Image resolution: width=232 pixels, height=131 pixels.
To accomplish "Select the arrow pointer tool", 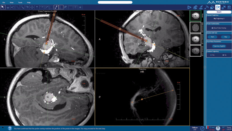I will click(3, 7).
